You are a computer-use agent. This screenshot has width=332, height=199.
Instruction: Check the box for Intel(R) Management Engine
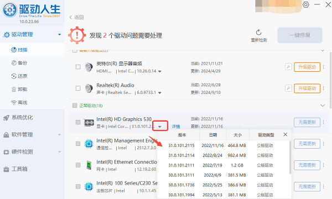click(78, 144)
